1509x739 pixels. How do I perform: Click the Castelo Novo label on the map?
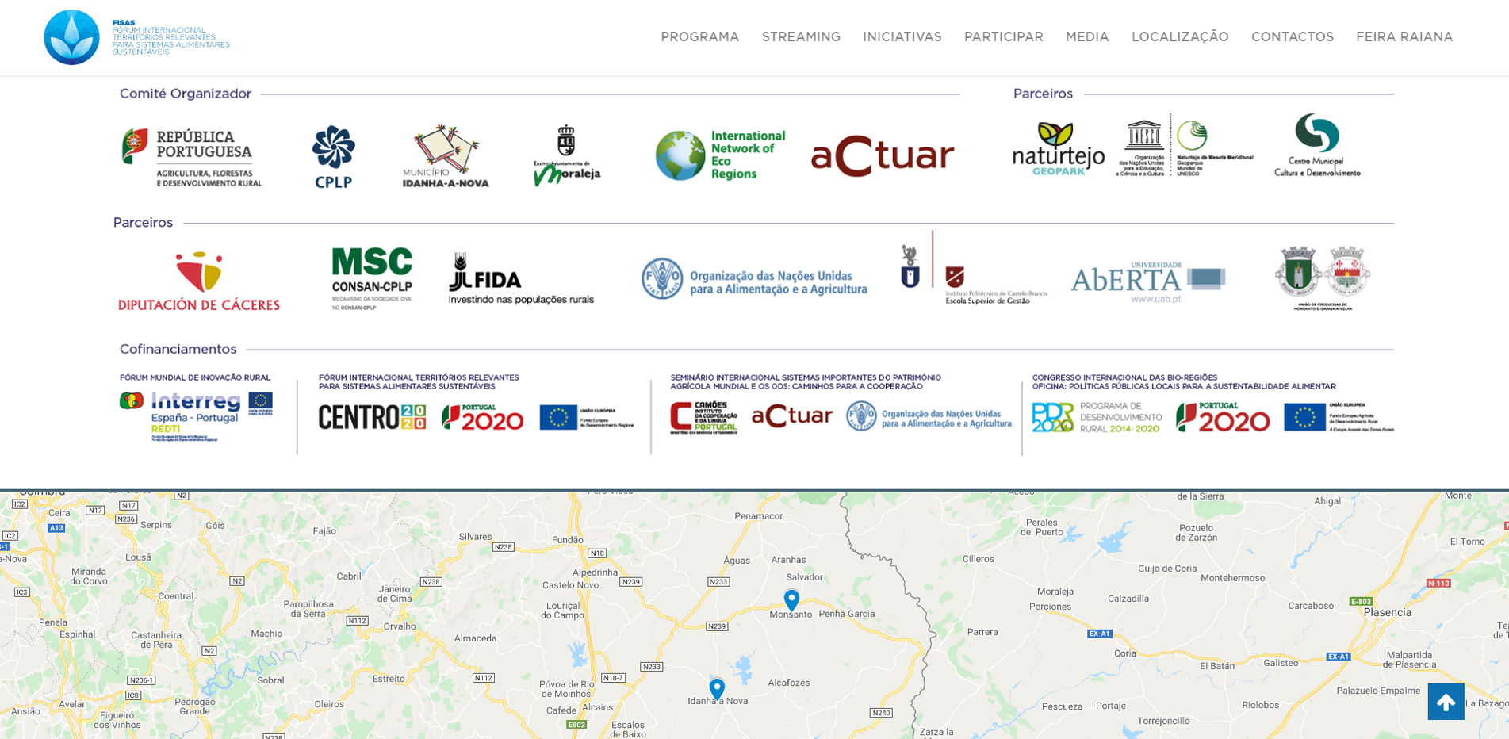[x=571, y=585]
